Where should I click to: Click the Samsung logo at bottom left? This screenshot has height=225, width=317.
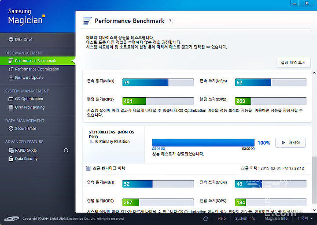(x=12, y=218)
